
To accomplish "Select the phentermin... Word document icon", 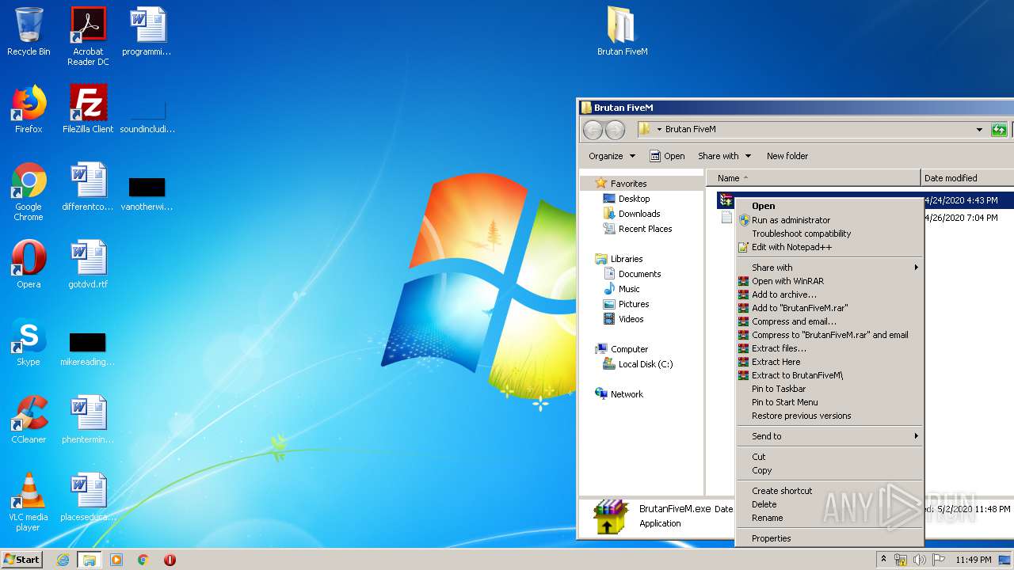I will tap(88, 420).
